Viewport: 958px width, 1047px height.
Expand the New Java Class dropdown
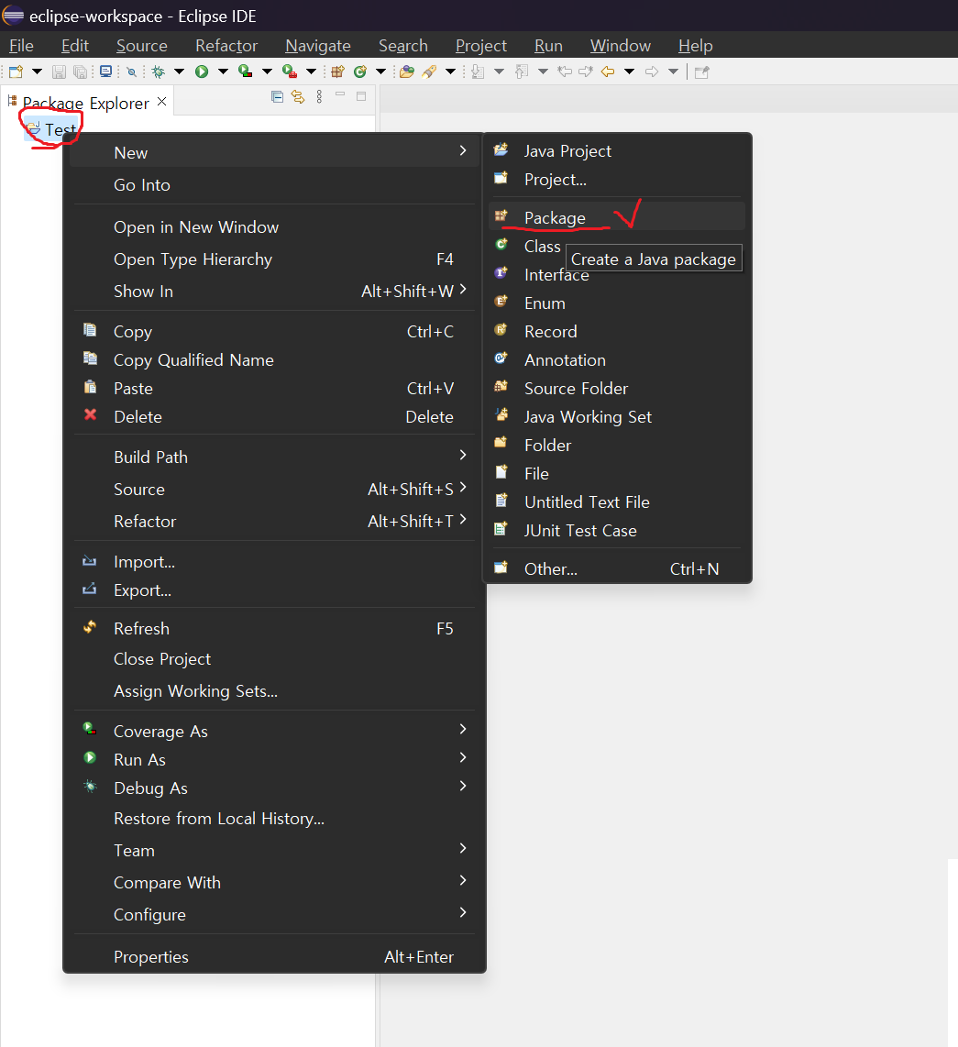[x=380, y=72]
